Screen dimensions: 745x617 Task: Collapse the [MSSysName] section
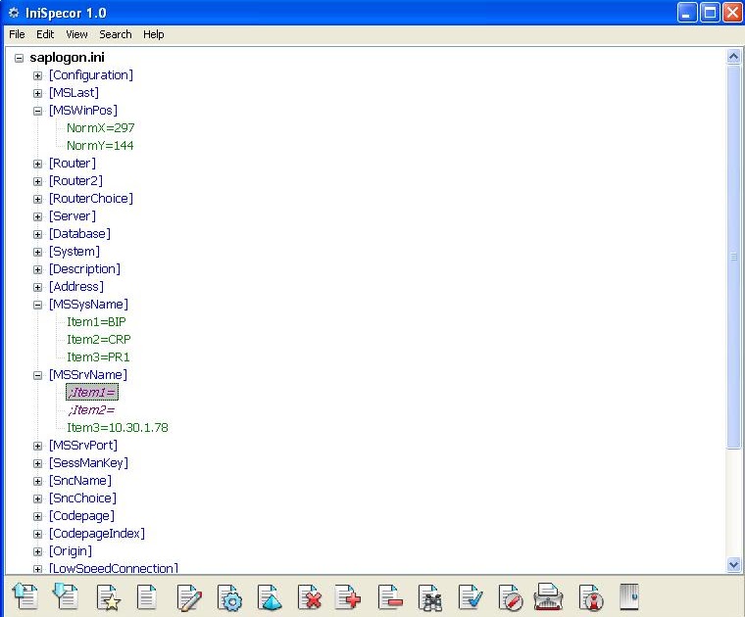pyautogui.click(x=37, y=306)
